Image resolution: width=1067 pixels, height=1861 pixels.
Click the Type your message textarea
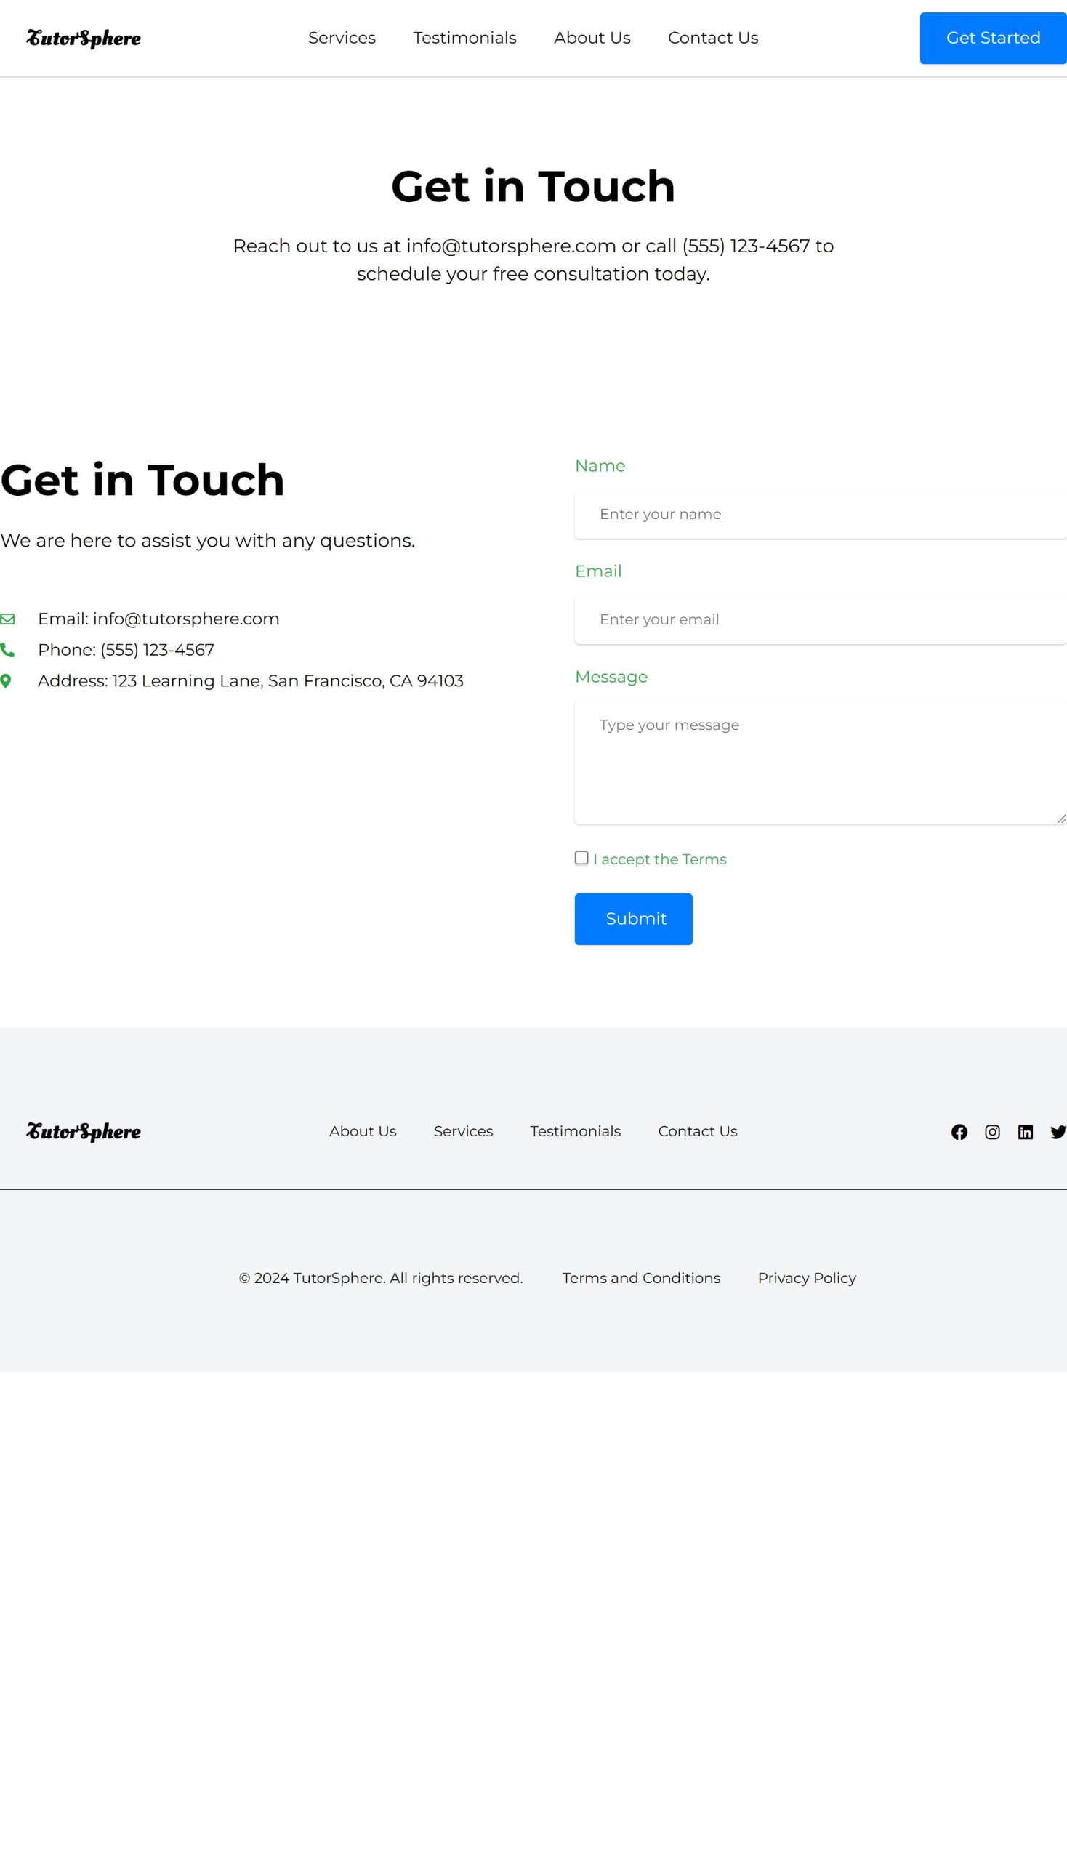coord(819,763)
